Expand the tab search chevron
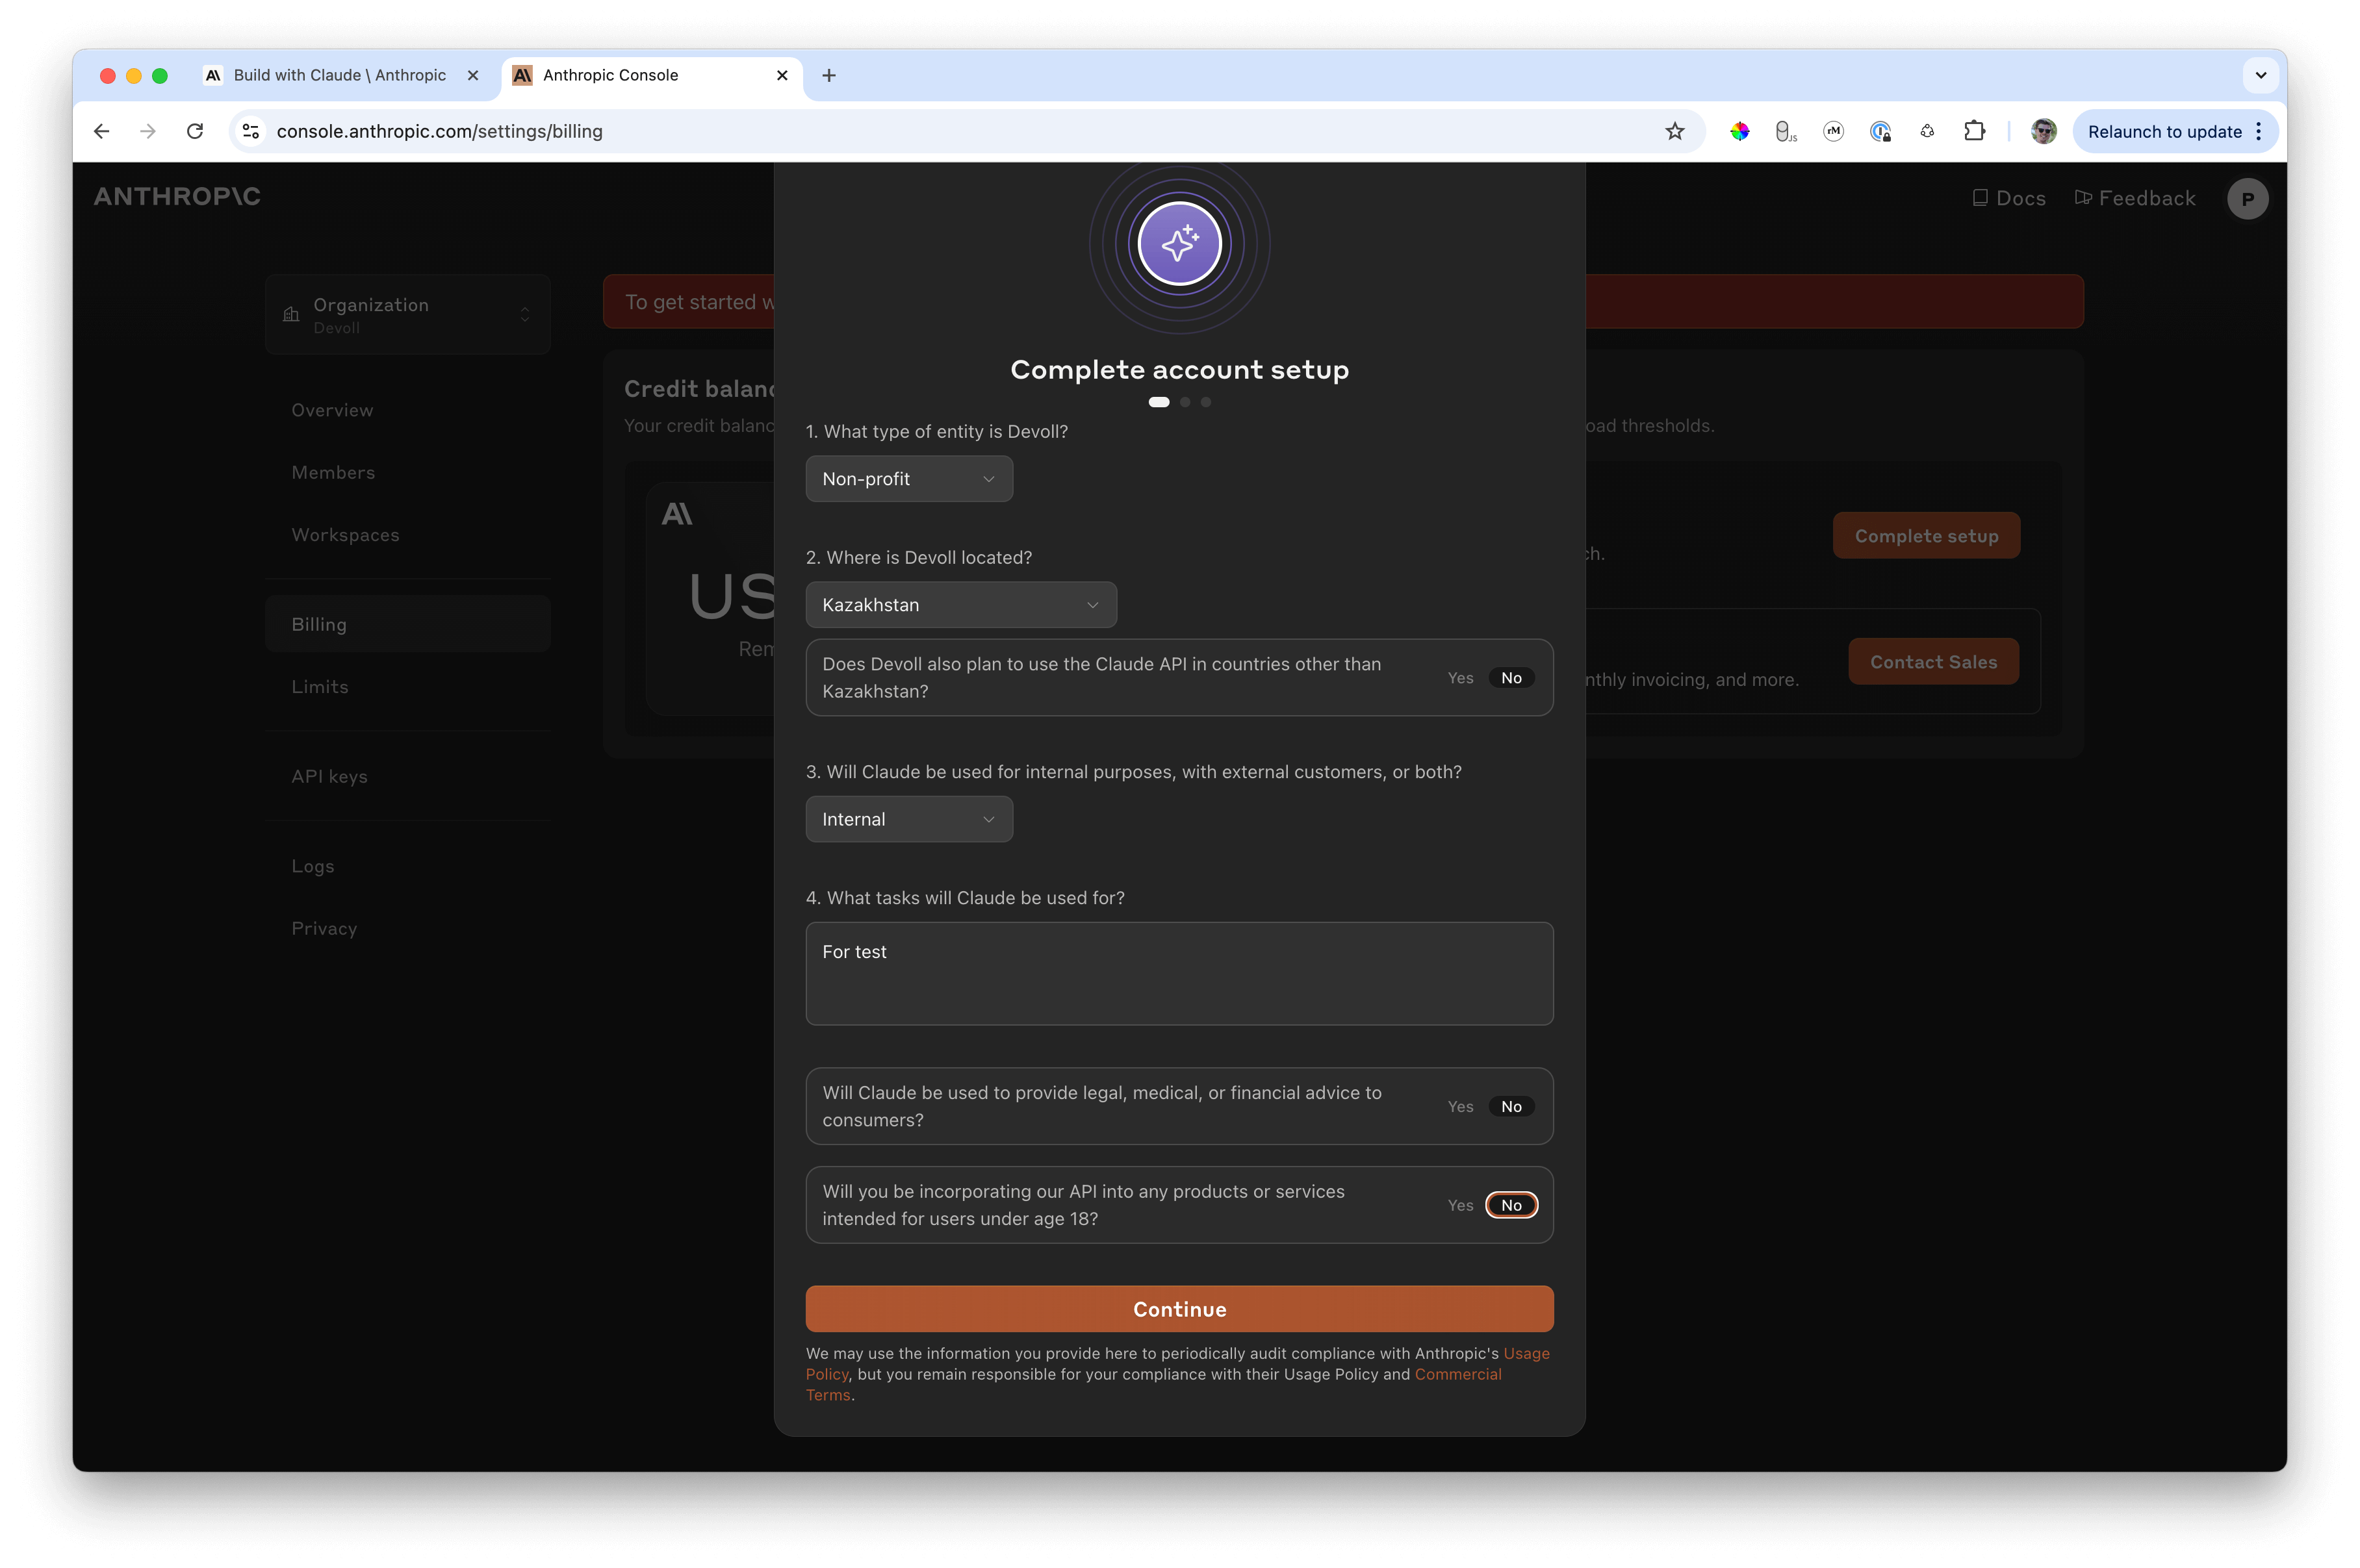 tap(2260, 75)
